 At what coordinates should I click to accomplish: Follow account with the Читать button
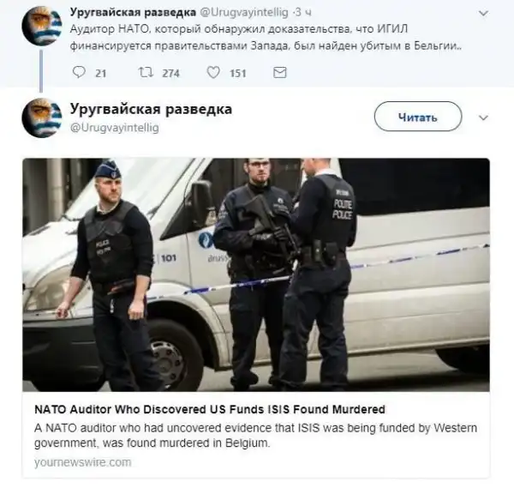click(x=418, y=117)
